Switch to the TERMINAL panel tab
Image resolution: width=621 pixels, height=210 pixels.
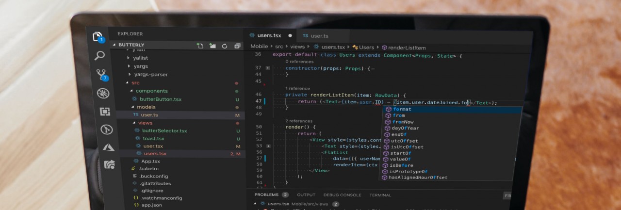(380, 195)
